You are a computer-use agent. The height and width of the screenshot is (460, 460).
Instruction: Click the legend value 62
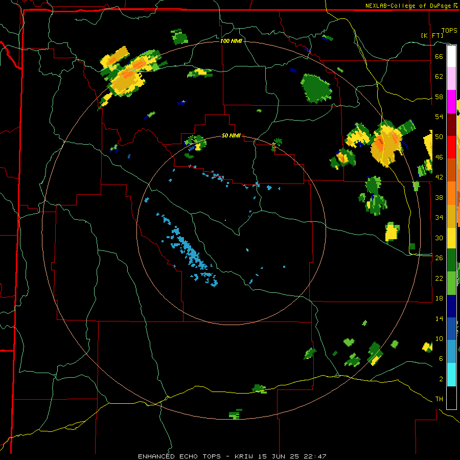pos(439,77)
